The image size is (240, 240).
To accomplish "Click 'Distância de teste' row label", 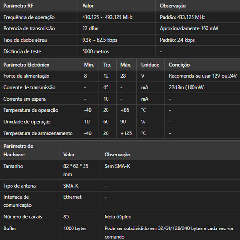I will [23, 51].
